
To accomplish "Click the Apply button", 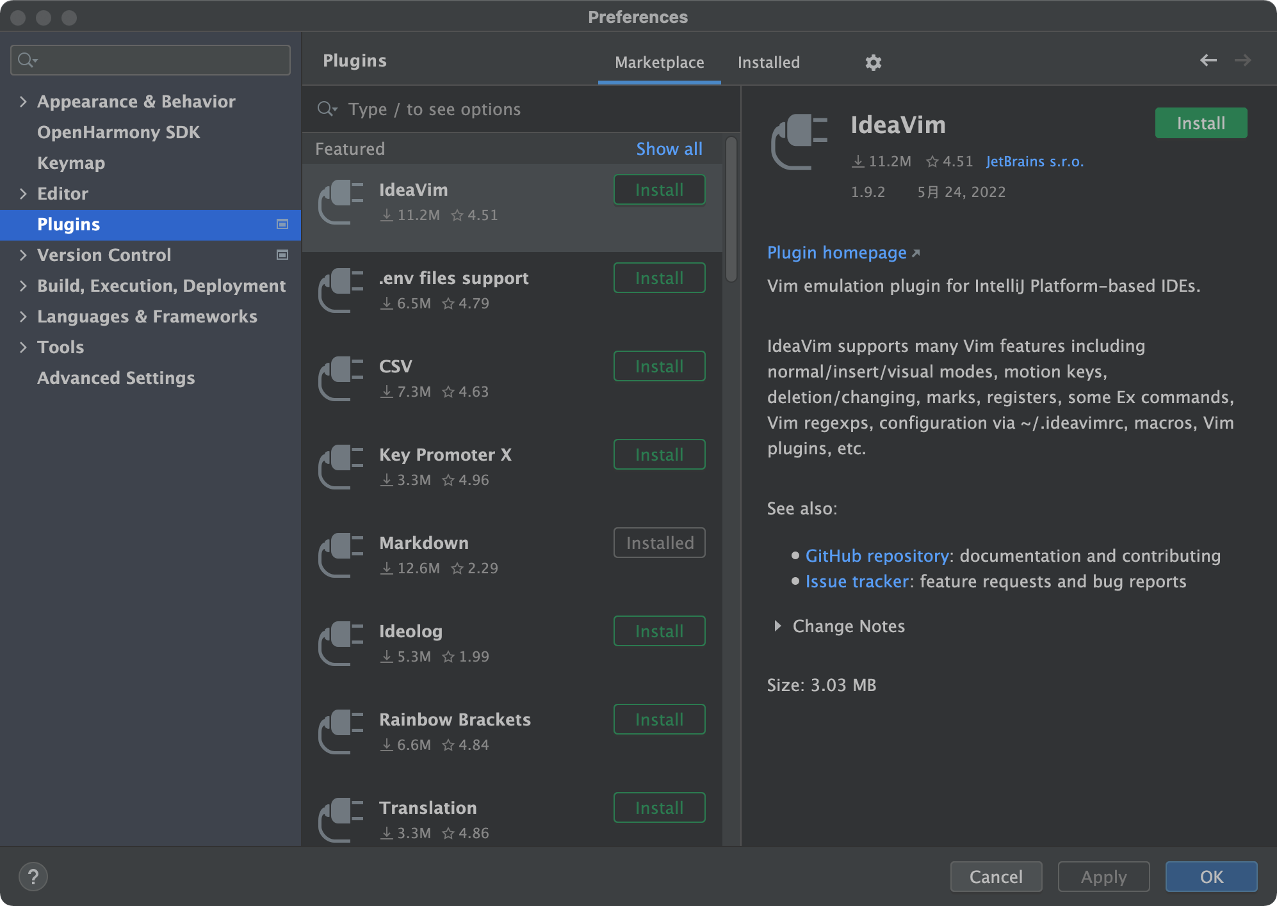I will click(x=1103, y=877).
